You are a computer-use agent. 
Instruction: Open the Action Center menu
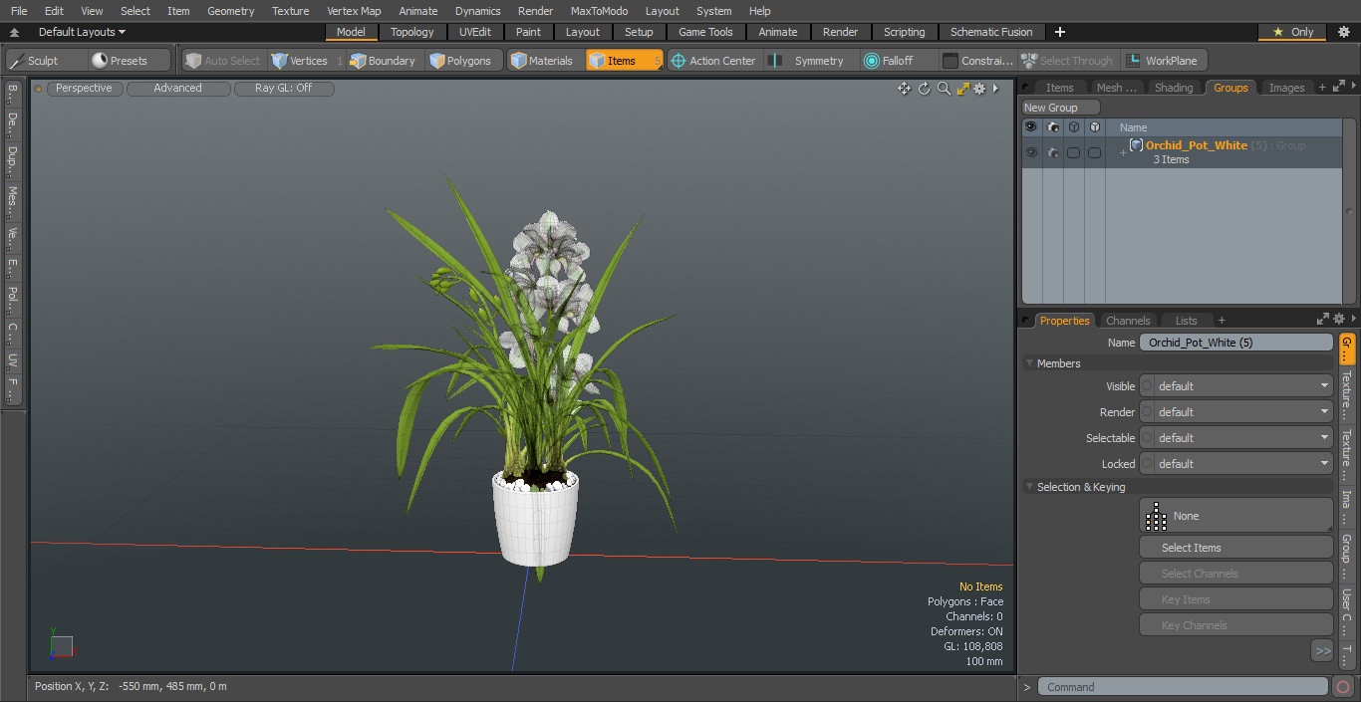(713, 61)
